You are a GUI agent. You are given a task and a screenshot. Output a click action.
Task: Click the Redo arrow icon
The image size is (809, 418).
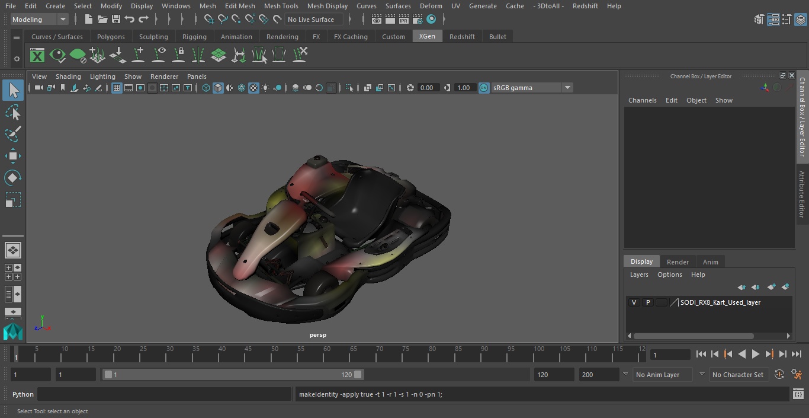click(x=143, y=20)
